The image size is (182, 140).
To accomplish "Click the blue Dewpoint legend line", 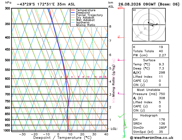I will click(73, 13).
